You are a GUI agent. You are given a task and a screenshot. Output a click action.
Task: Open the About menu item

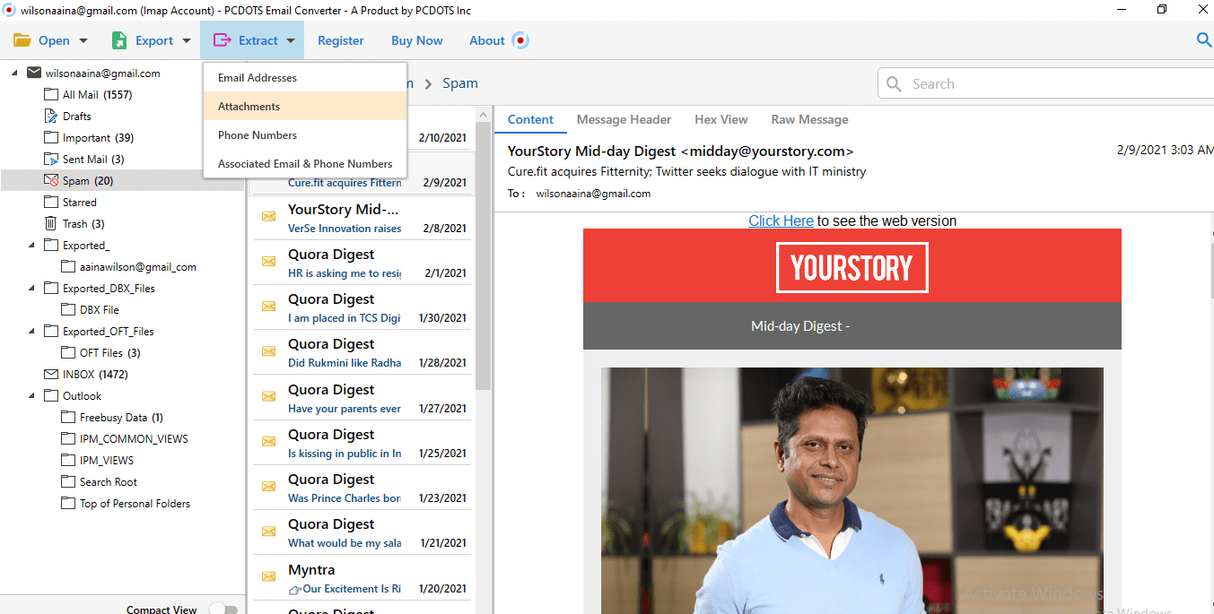click(487, 40)
